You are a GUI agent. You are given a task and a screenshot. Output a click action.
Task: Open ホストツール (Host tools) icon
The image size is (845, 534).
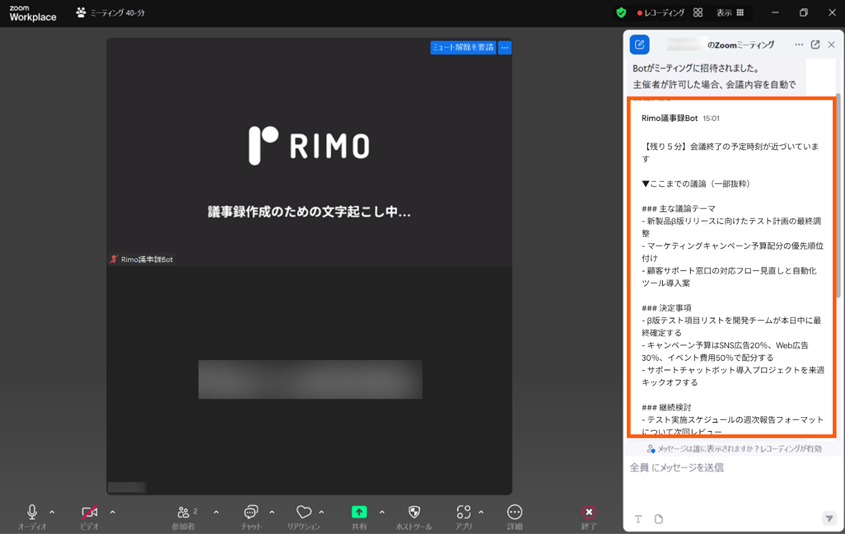click(414, 511)
